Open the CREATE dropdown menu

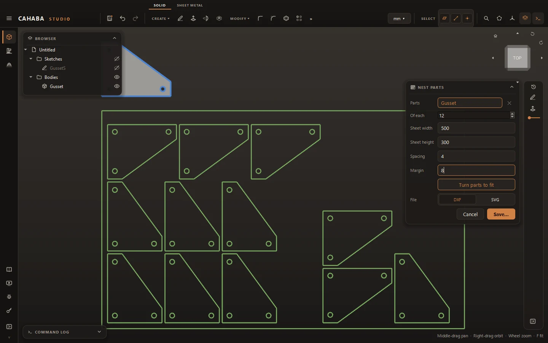click(161, 18)
